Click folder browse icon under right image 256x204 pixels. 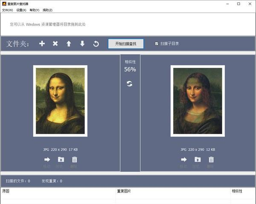(198, 160)
